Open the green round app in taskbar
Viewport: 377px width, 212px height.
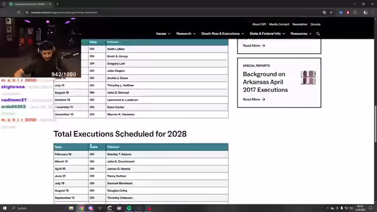129,208
